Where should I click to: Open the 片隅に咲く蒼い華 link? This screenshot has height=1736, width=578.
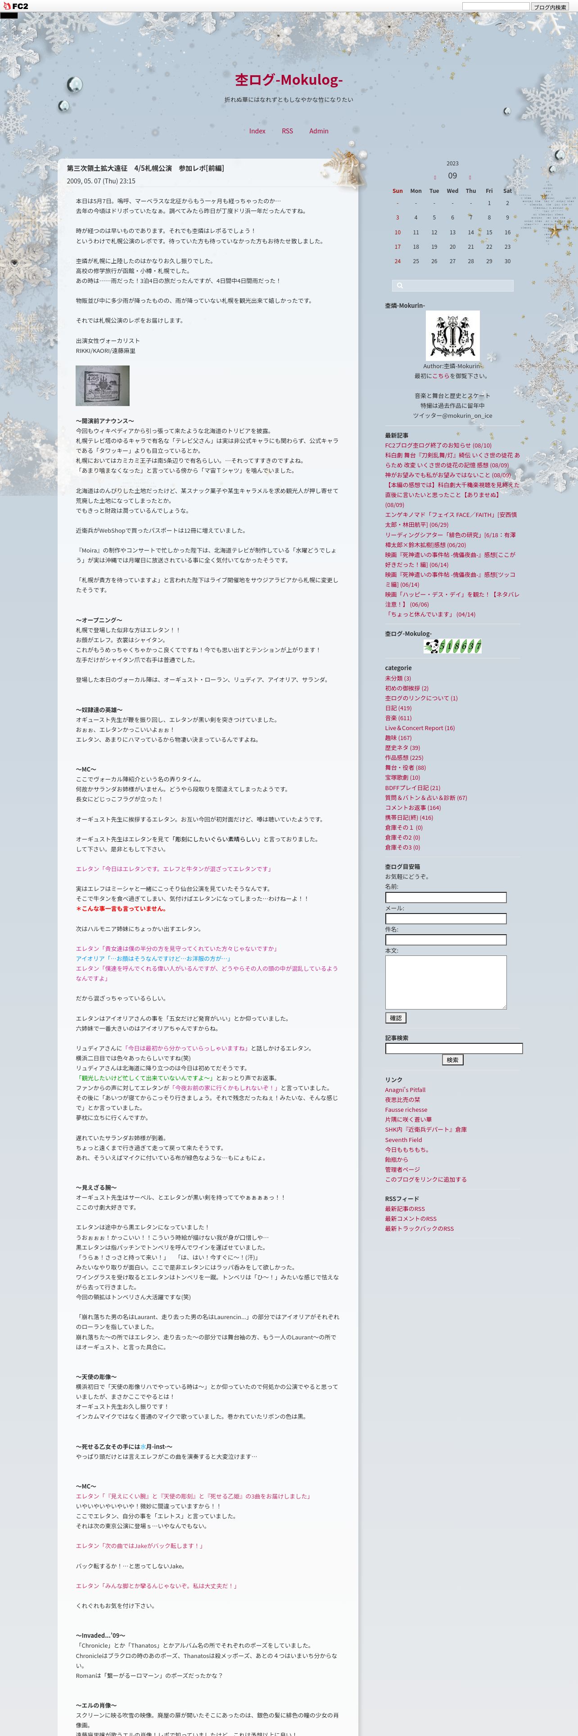(408, 1119)
